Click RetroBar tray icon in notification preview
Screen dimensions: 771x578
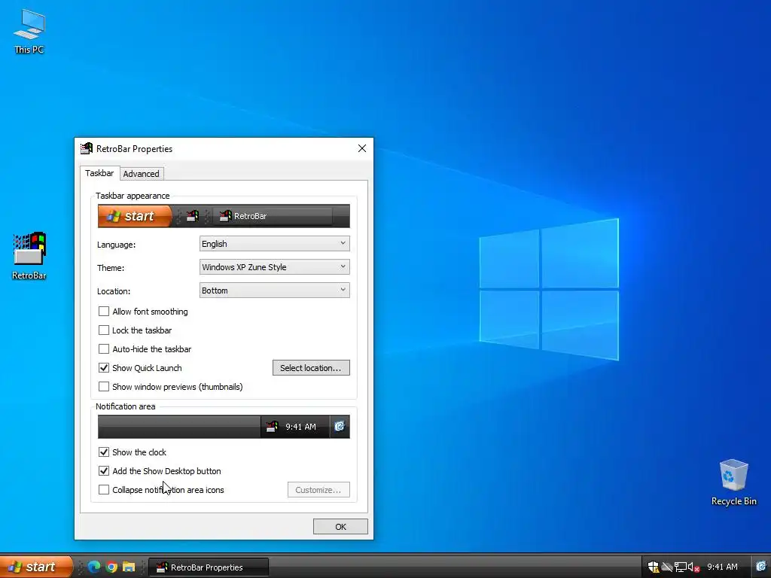click(272, 427)
